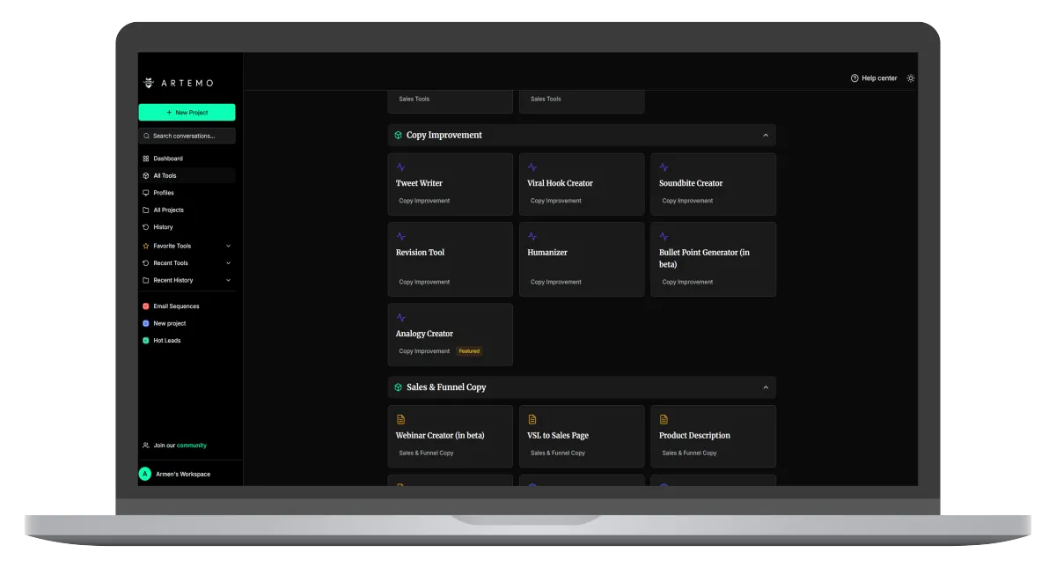
Task: Click the VSL to Sales Page document icon
Action: pos(532,419)
